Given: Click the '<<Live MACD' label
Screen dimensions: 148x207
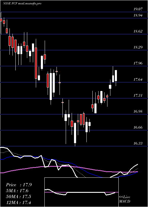Looking at the screenshot, I should tap(125, 199).
